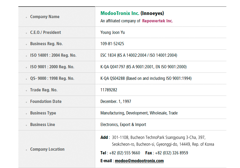Viewport: 240px width, 168px height.
Task: Select the K-QA QS04288 registration value
Action: pyautogui.click(x=146, y=78)
